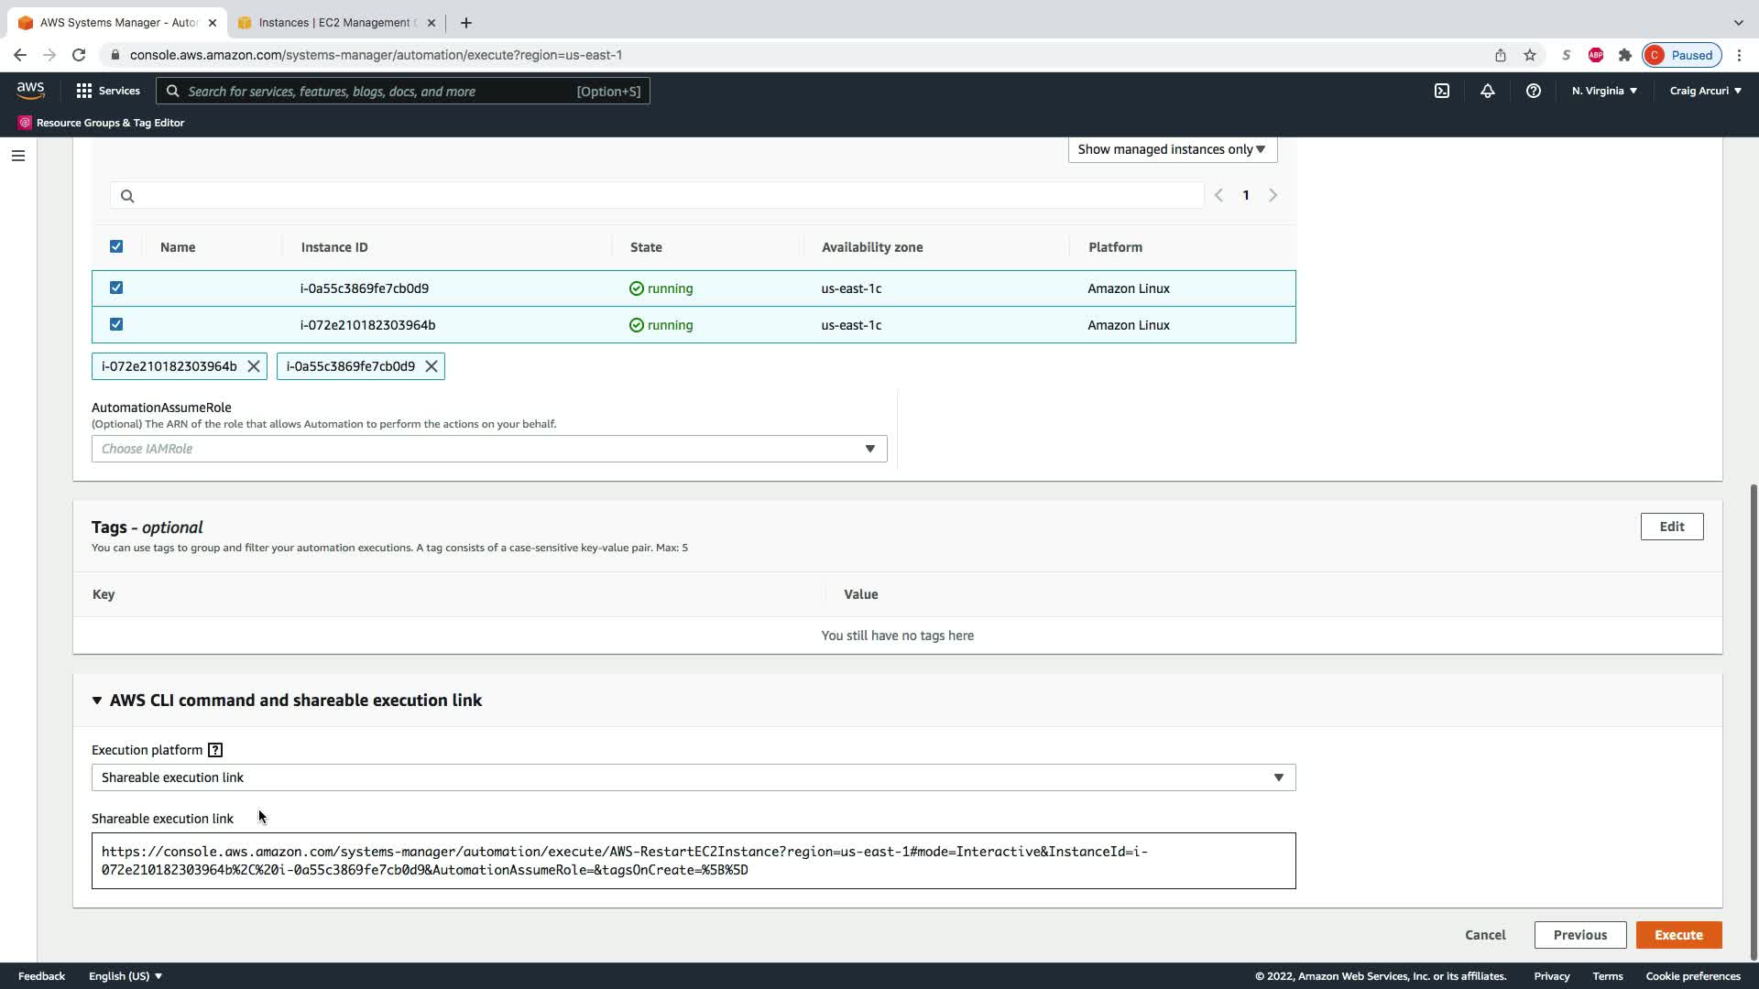
Task: Uncheck instance i-072e210182303964b row checkbox
Action: click(x=116, y=324)
